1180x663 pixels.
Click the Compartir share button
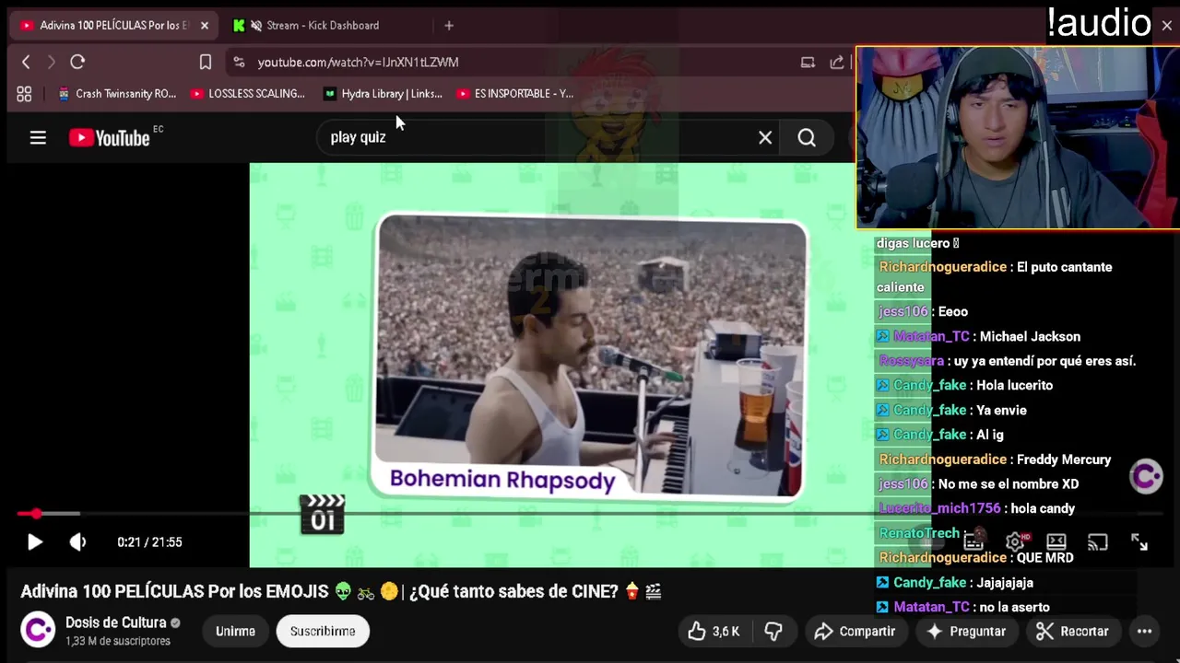coord(855,632)
